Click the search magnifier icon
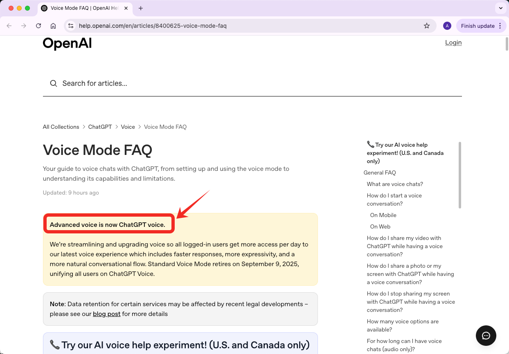509x354 pixels. pyautogui.click(x=54, y=83)
